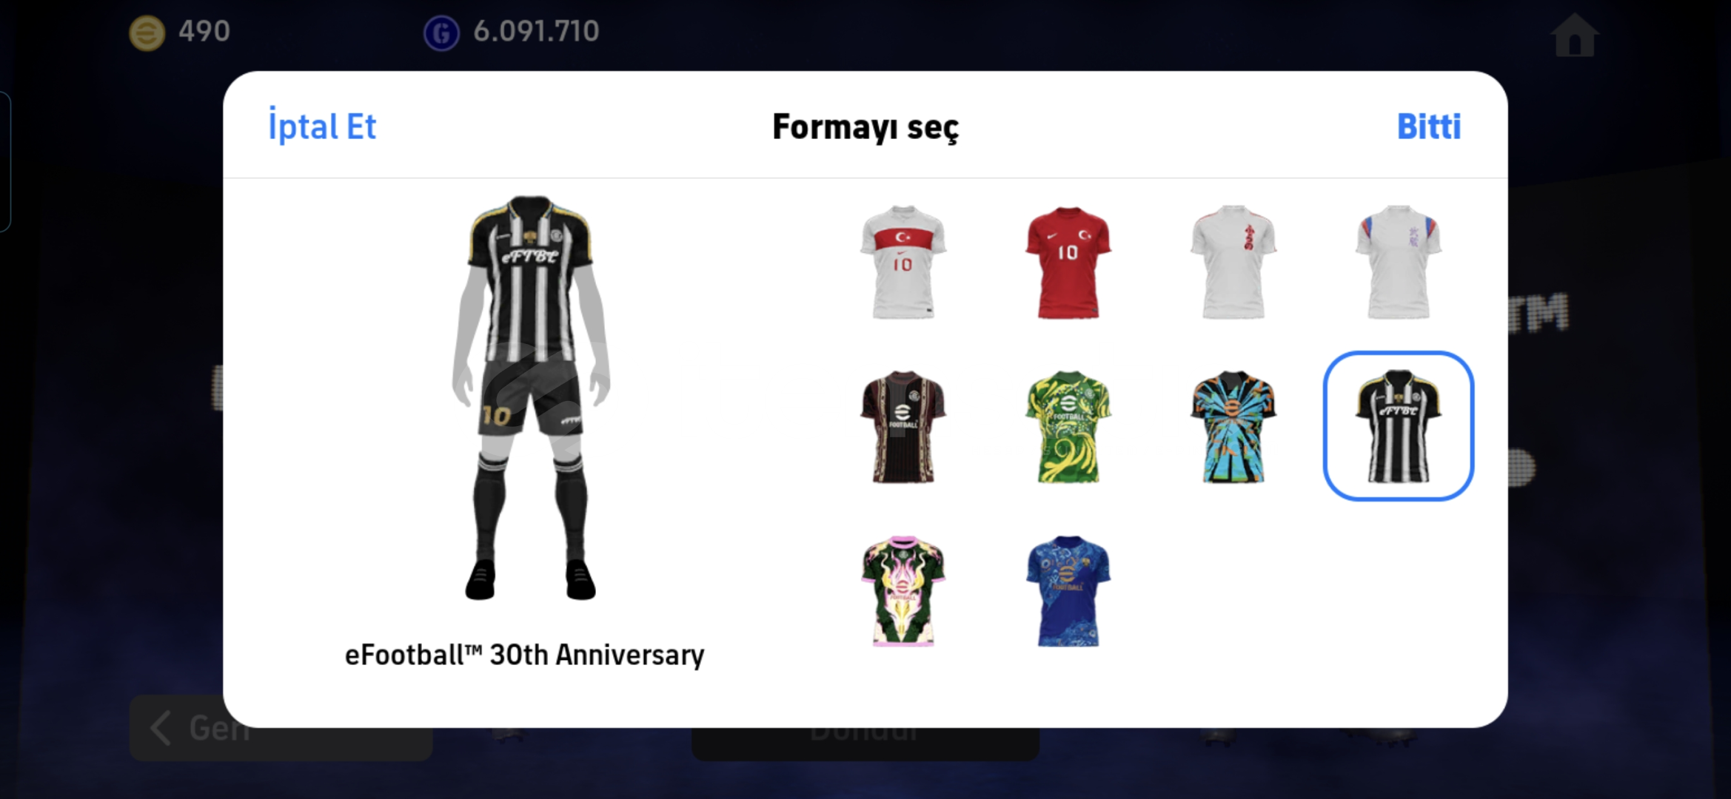Click the selected black-white striped 30th Anniversary jersey
The image size is (1731, 799).
point(1398,426)
